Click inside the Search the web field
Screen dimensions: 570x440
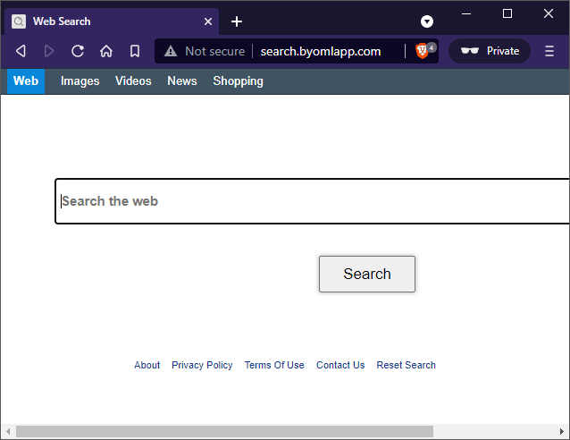pos(313,201)
